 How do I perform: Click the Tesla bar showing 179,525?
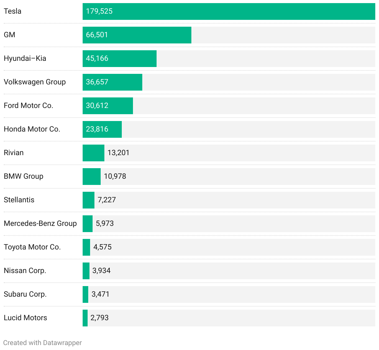click(229, 11)
